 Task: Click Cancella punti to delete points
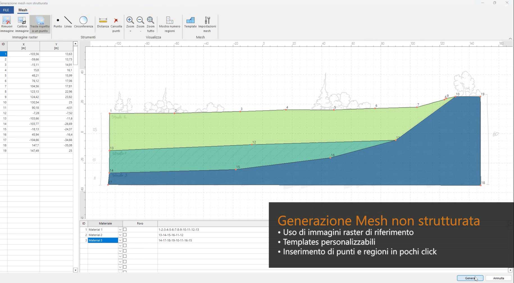(116, 24)
